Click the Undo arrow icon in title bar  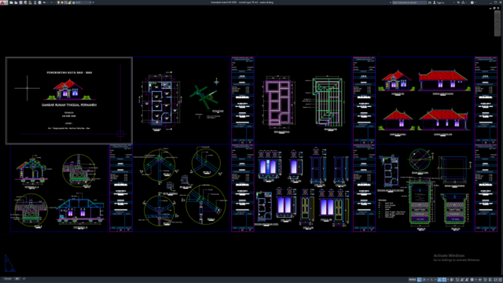click(44, 2)
